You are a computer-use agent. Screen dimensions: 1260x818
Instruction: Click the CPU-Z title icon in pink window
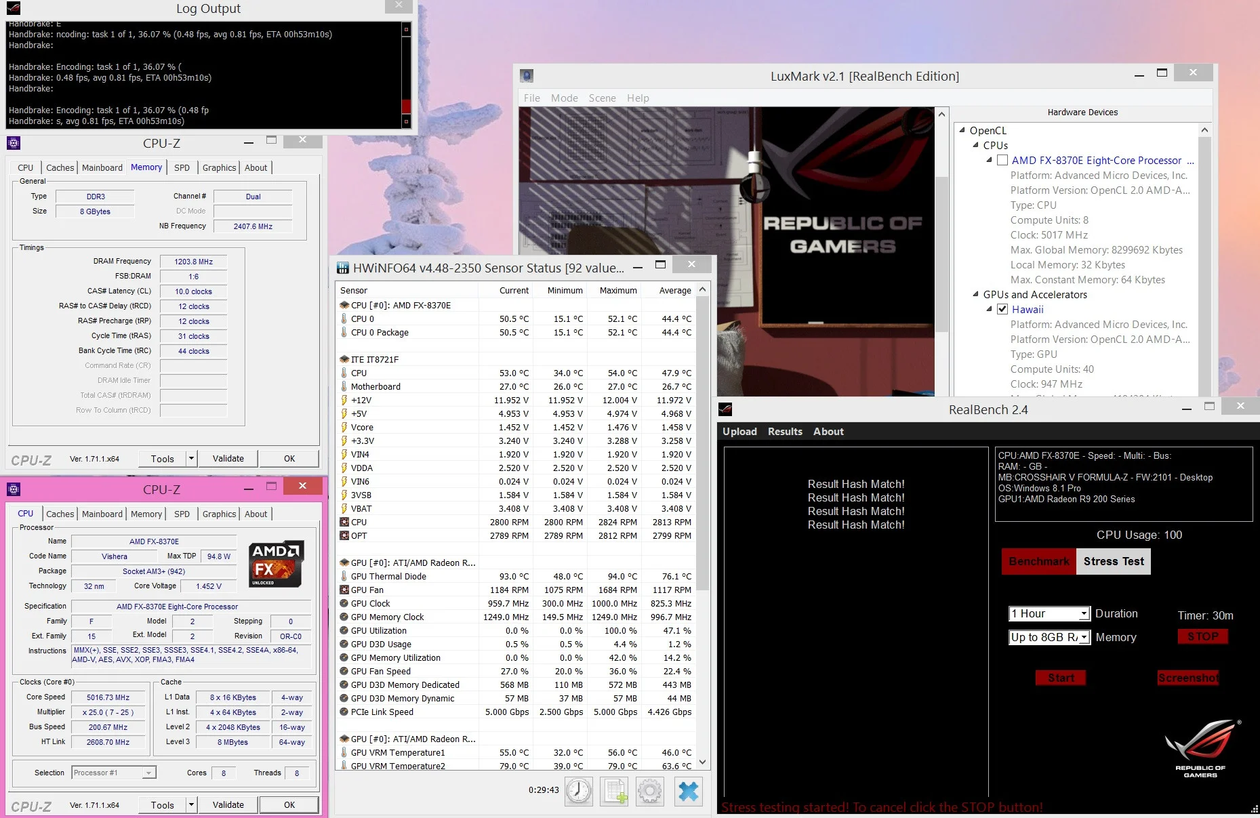(x=14, y=489)
